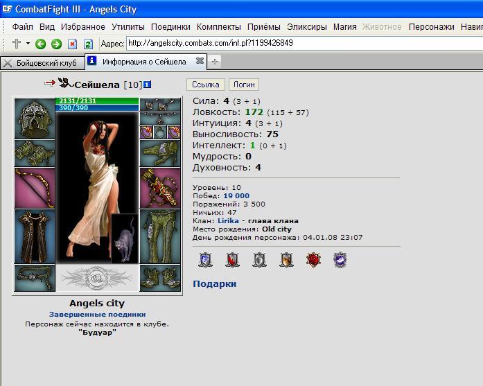Click the Подарки heading link
483x386 pixels.
pyautogui.click(x=214, y=283)
